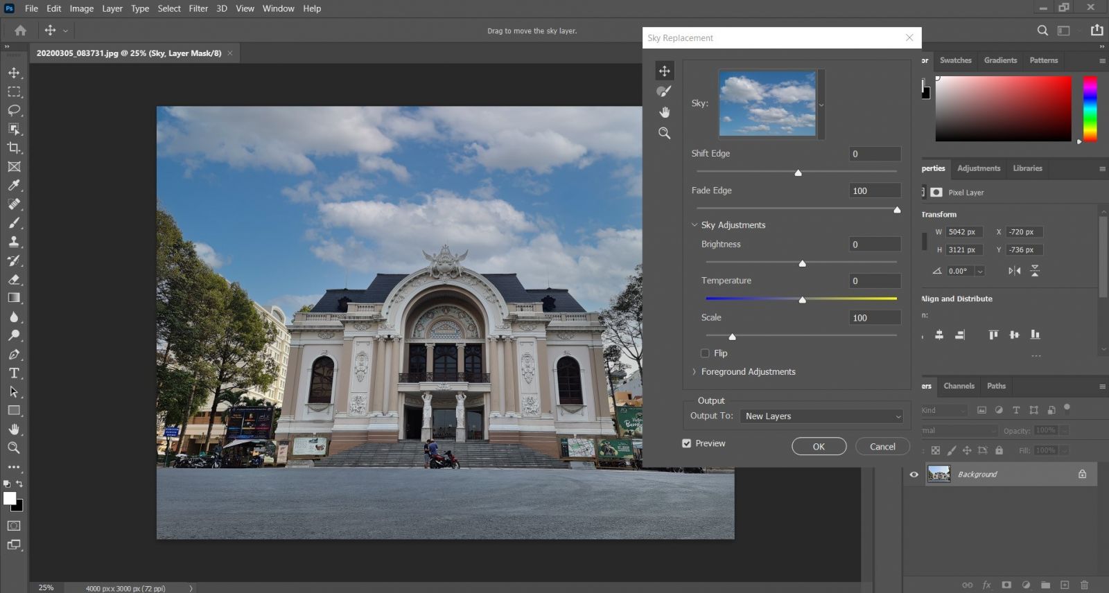
Task: Enable the Flip checkbox
Action: pyautogui.click(x=705, y=353)
